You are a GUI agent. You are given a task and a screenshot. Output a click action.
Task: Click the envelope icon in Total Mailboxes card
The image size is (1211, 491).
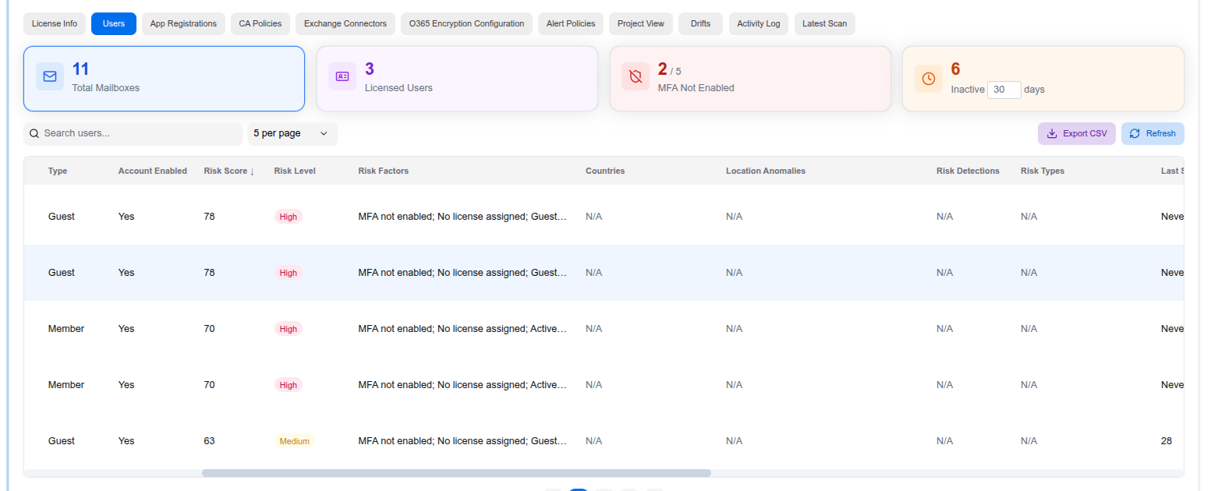click(50, 76)
